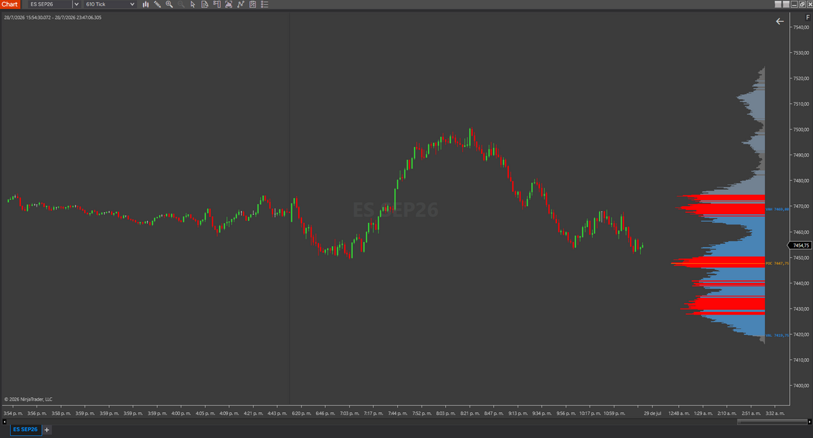813x438 pixels.
Task: Click horizontal scrollbar left arrow
Action: tap(4, 421)
